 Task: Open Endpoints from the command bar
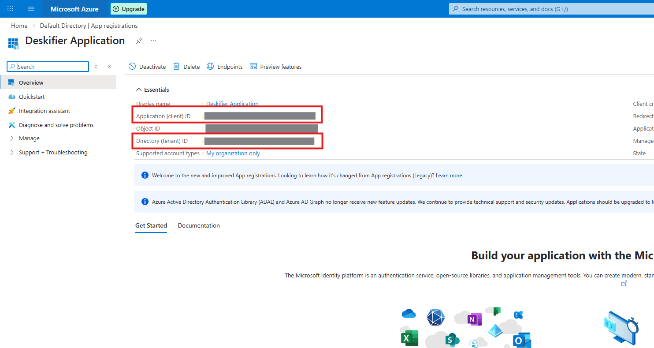[225, 67]
